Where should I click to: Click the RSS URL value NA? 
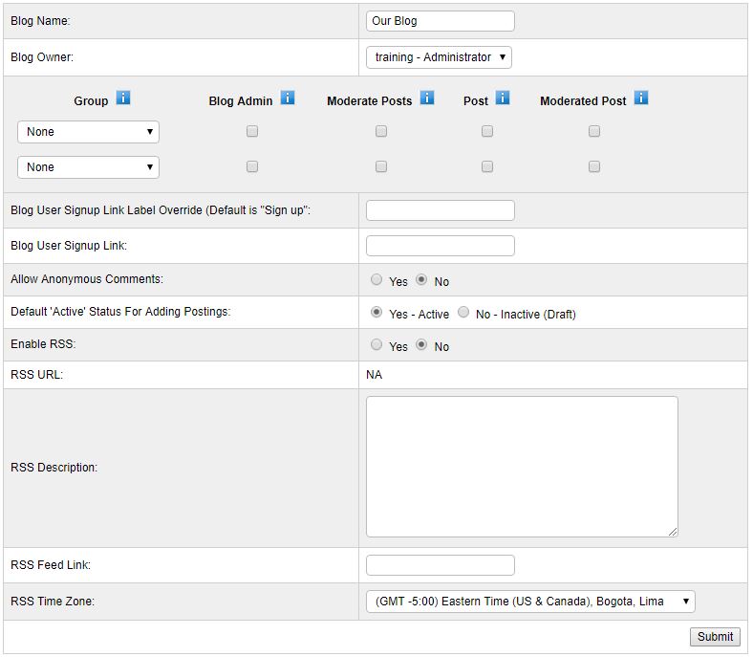click(374, 375)
